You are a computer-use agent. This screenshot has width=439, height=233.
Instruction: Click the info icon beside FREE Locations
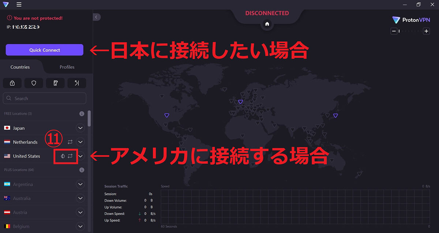82,114
